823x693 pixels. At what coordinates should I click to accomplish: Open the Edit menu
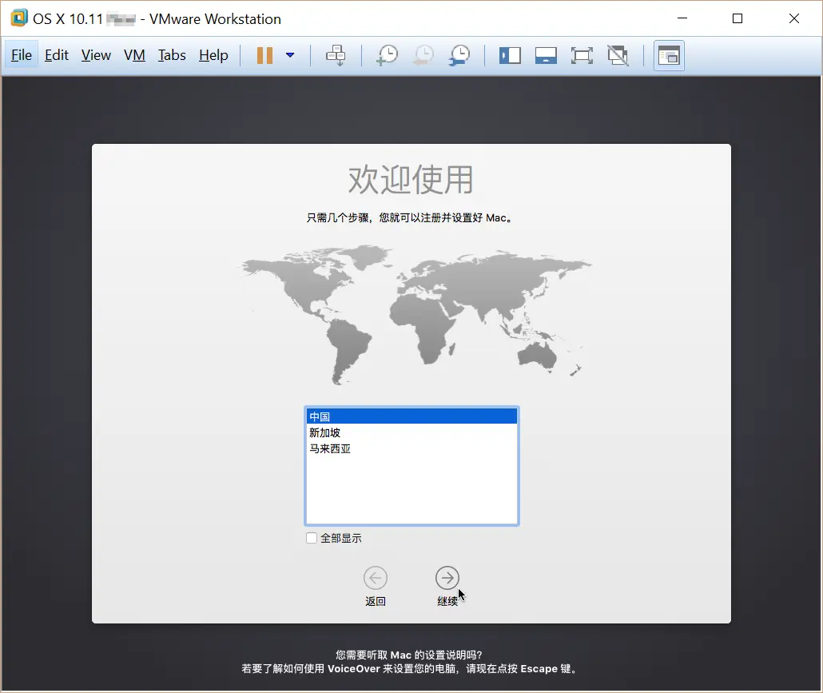pos(56,55)
